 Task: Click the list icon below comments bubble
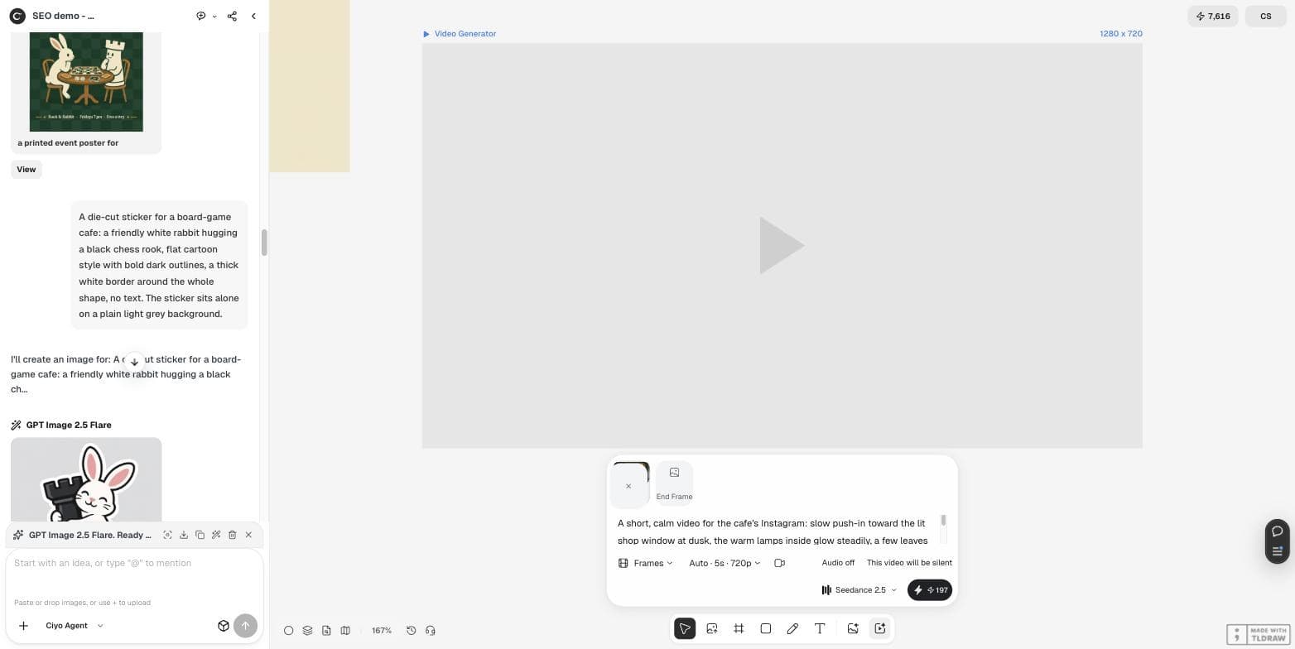pyautogui.click(x=1277, y=550)
